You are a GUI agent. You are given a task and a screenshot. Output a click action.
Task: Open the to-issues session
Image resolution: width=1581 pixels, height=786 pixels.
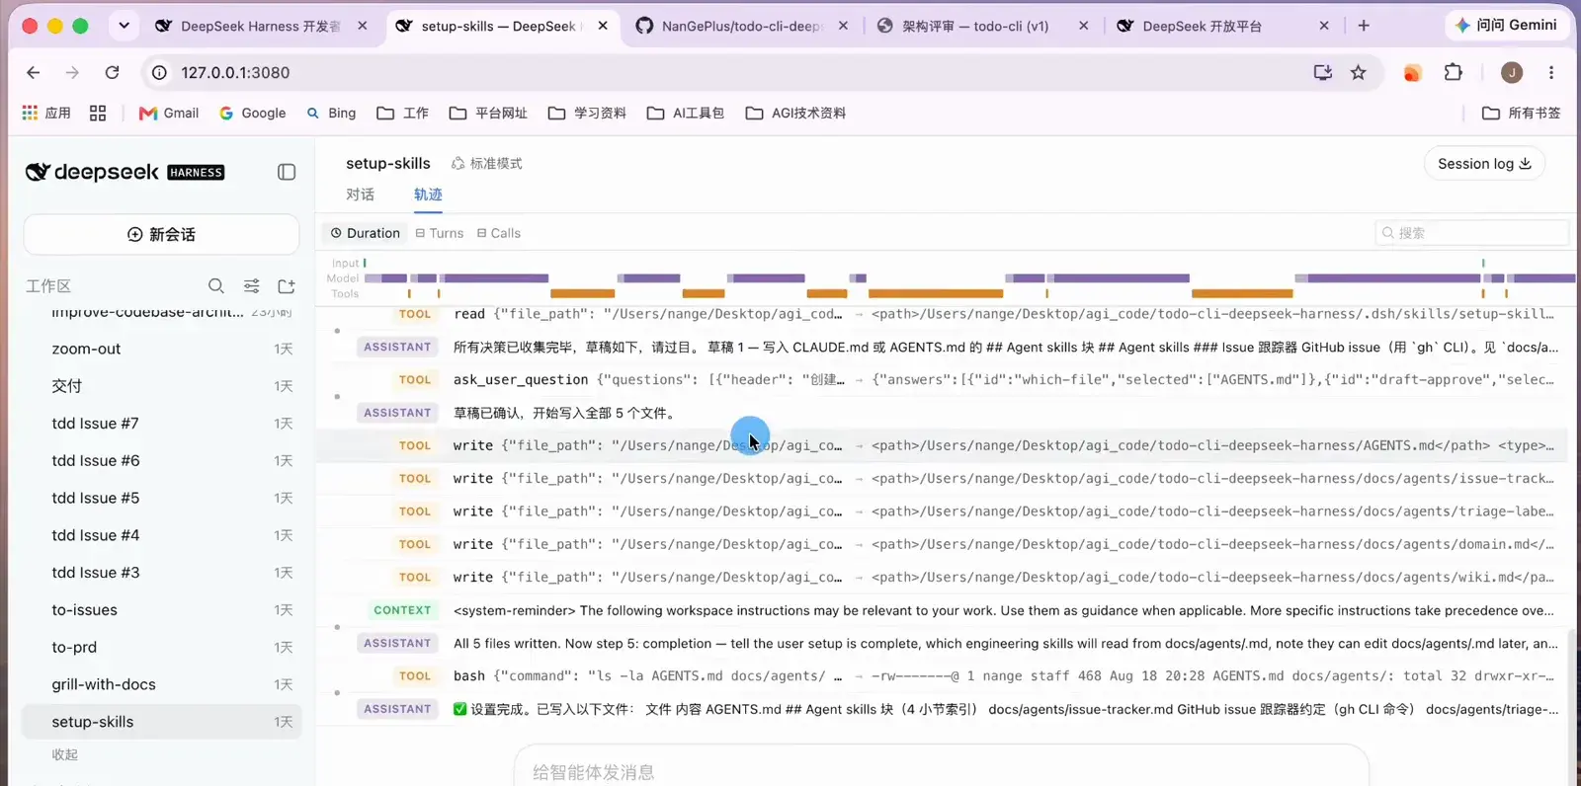click(161, 610)
